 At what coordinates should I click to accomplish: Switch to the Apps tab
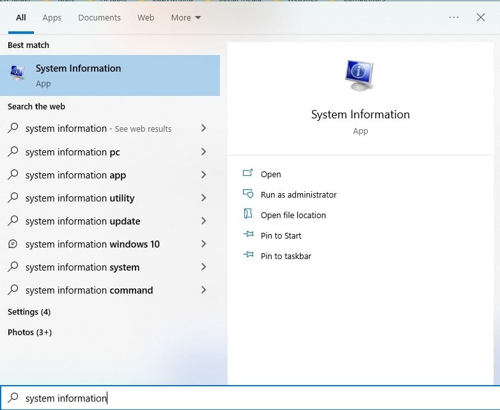pos(52,17)
